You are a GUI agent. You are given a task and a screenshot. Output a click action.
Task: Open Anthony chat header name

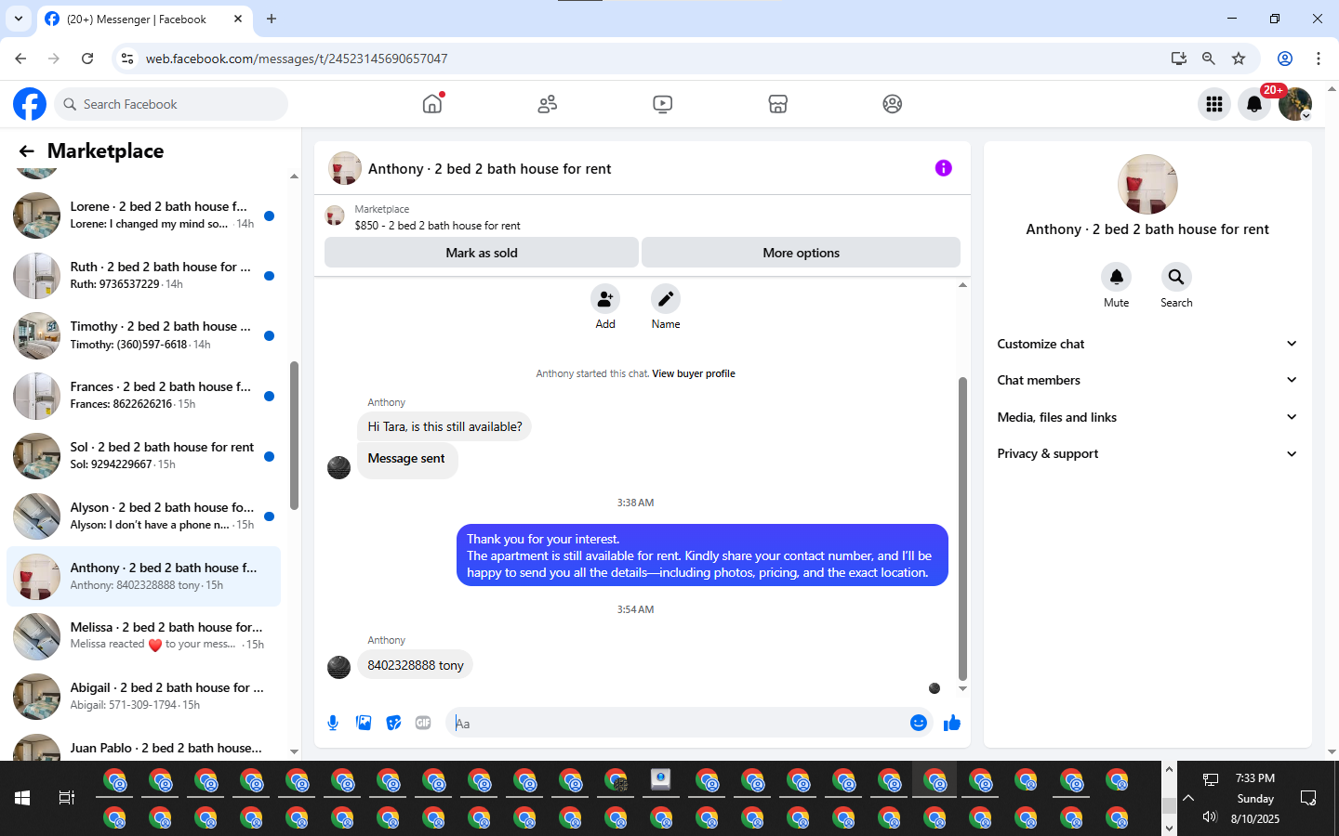[489, 169]
